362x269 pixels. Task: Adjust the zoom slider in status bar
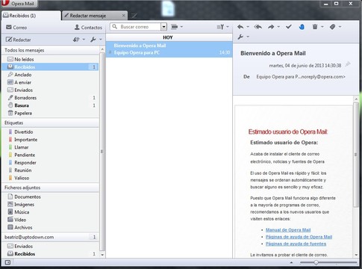[x=316, y=262]
